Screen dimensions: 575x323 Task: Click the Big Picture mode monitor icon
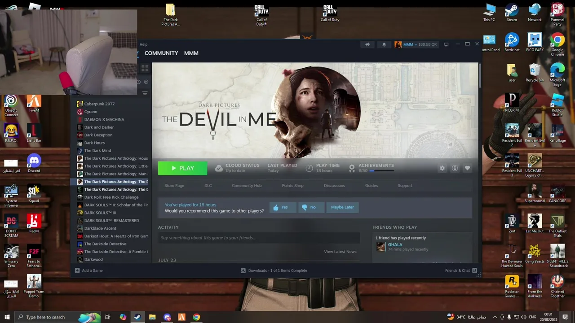446,44
